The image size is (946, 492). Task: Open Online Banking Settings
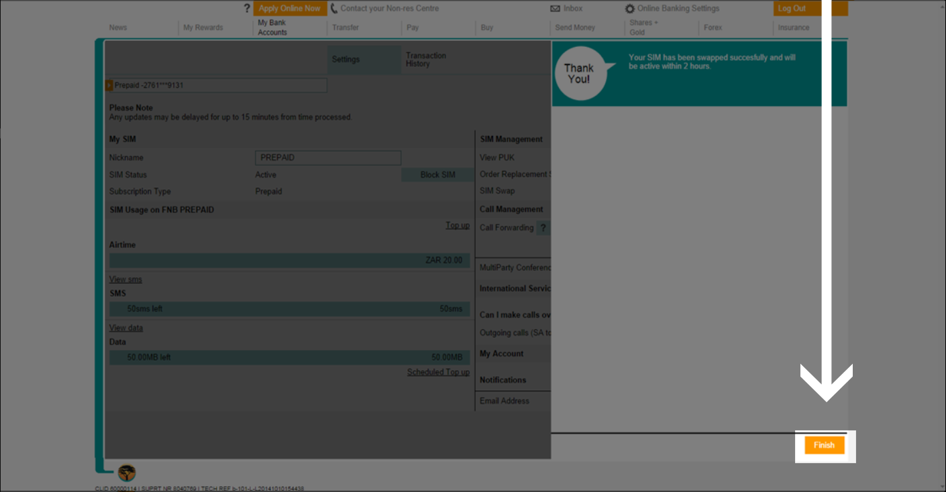click(678, 9)
